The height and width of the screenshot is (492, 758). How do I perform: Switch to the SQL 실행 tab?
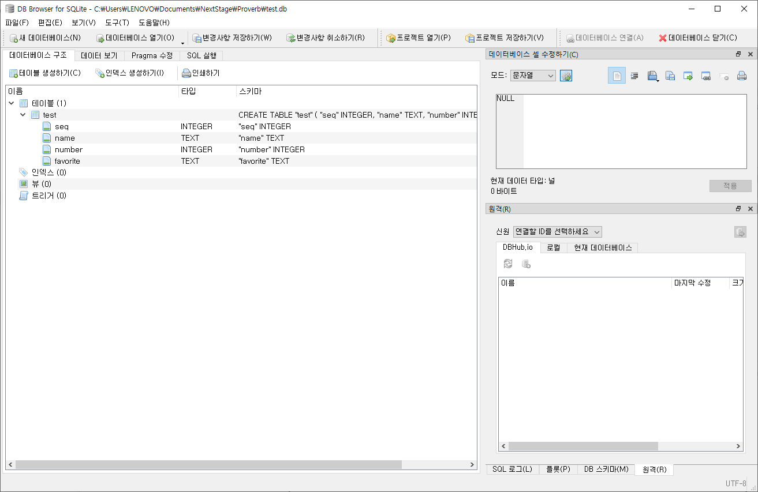click(201, 56)
